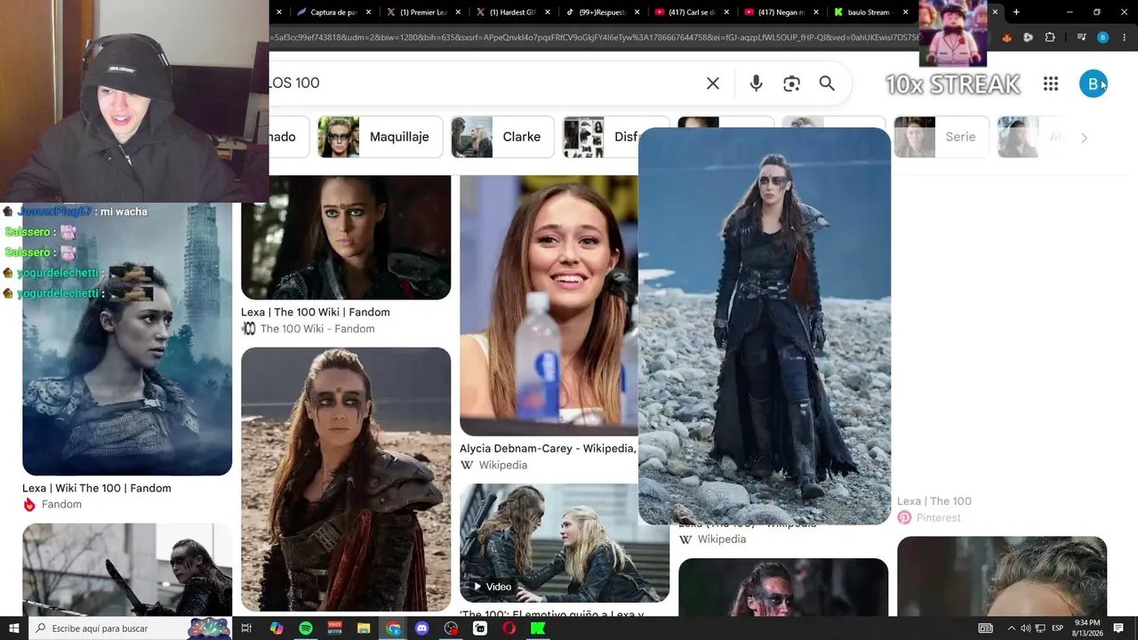Open the Google account avatar menu

1093,84
